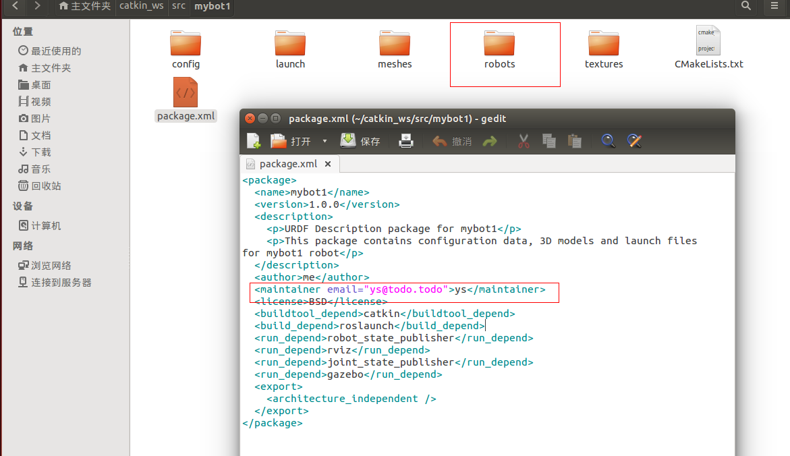790x456 pixels.
Task: Search files with magnifier icon
Action: click(x=746, y=5)
